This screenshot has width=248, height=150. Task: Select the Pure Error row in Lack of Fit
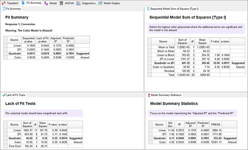[x=14, y=145]
